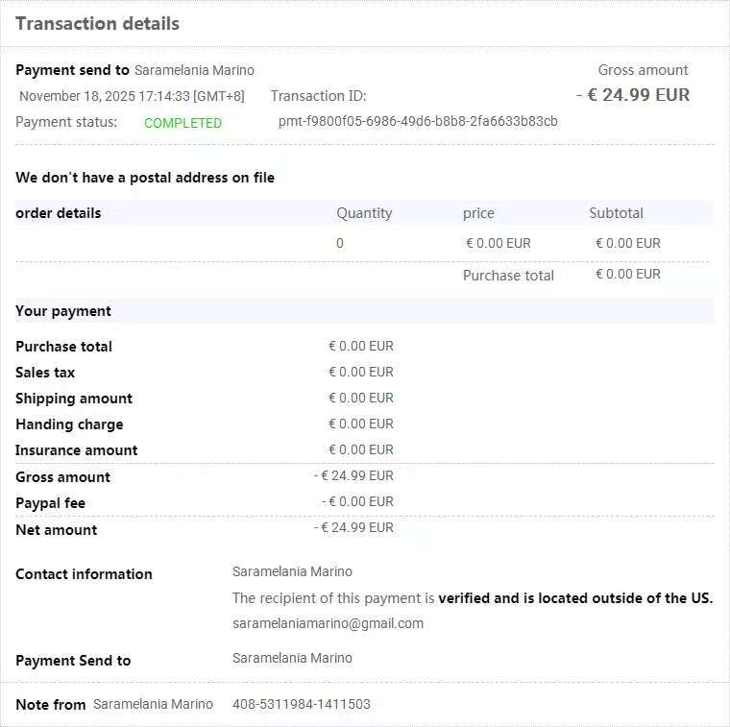Image resolution: width=730 pixels, height=727 pixels.
Task: Click the 'verified and is located outside' text
Action: pyautogui.click(x=575, y=598)
